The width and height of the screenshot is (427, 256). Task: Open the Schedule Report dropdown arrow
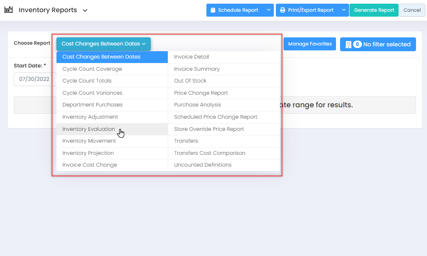click(x=269, y=10)
